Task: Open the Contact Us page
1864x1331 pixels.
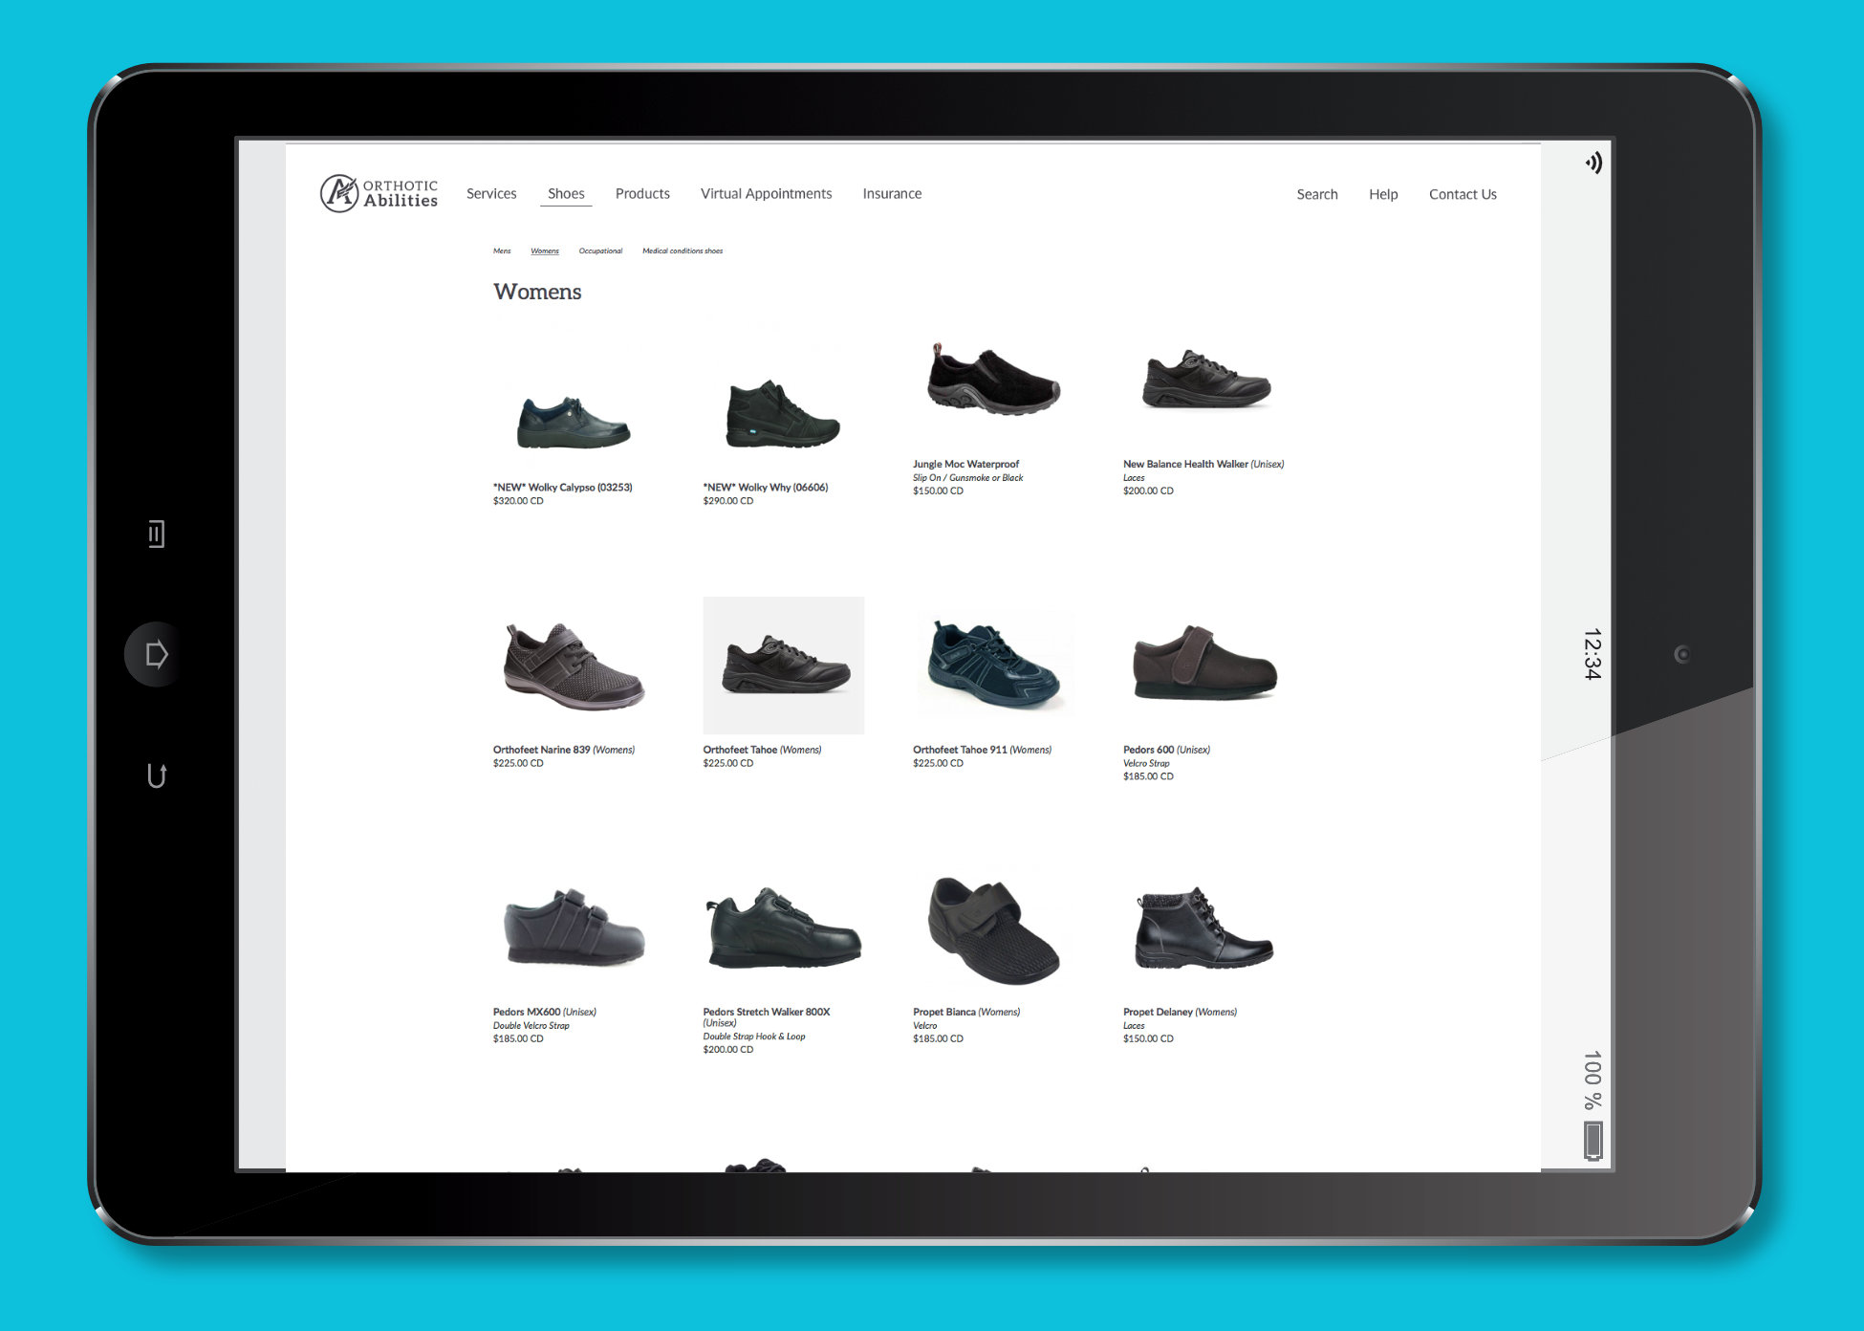Action: (x=1463, y=194)
